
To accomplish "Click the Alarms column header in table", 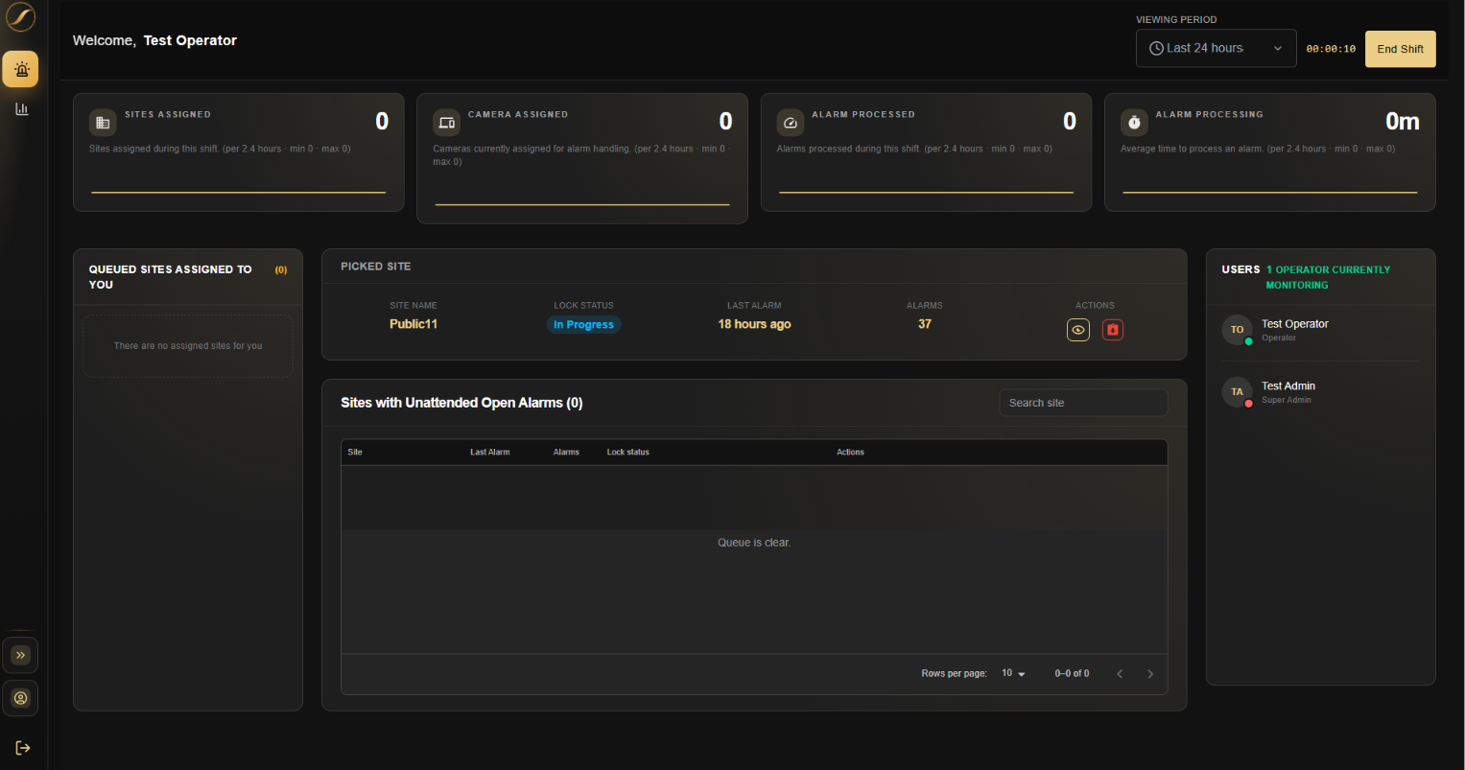I will point(566,453).
